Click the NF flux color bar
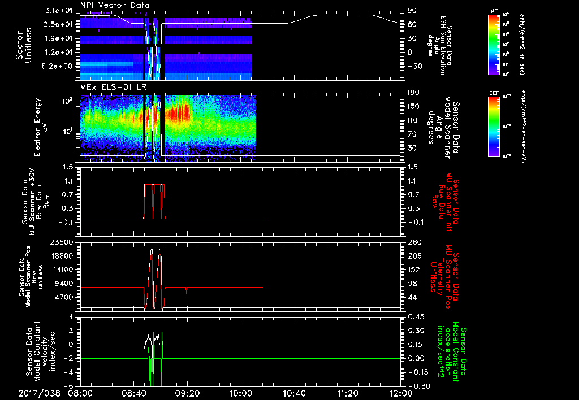579x400 pixels. (x=494, y=45)
